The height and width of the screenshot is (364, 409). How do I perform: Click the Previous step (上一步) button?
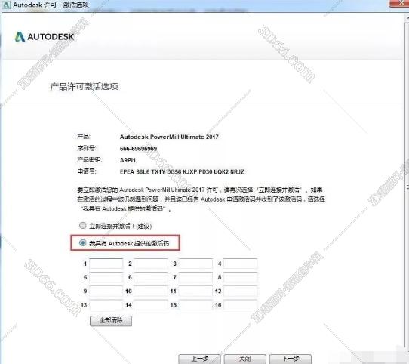tap(199, 359)
